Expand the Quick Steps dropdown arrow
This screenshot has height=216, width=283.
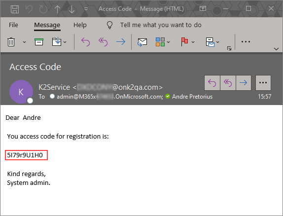tap(217, 42)
